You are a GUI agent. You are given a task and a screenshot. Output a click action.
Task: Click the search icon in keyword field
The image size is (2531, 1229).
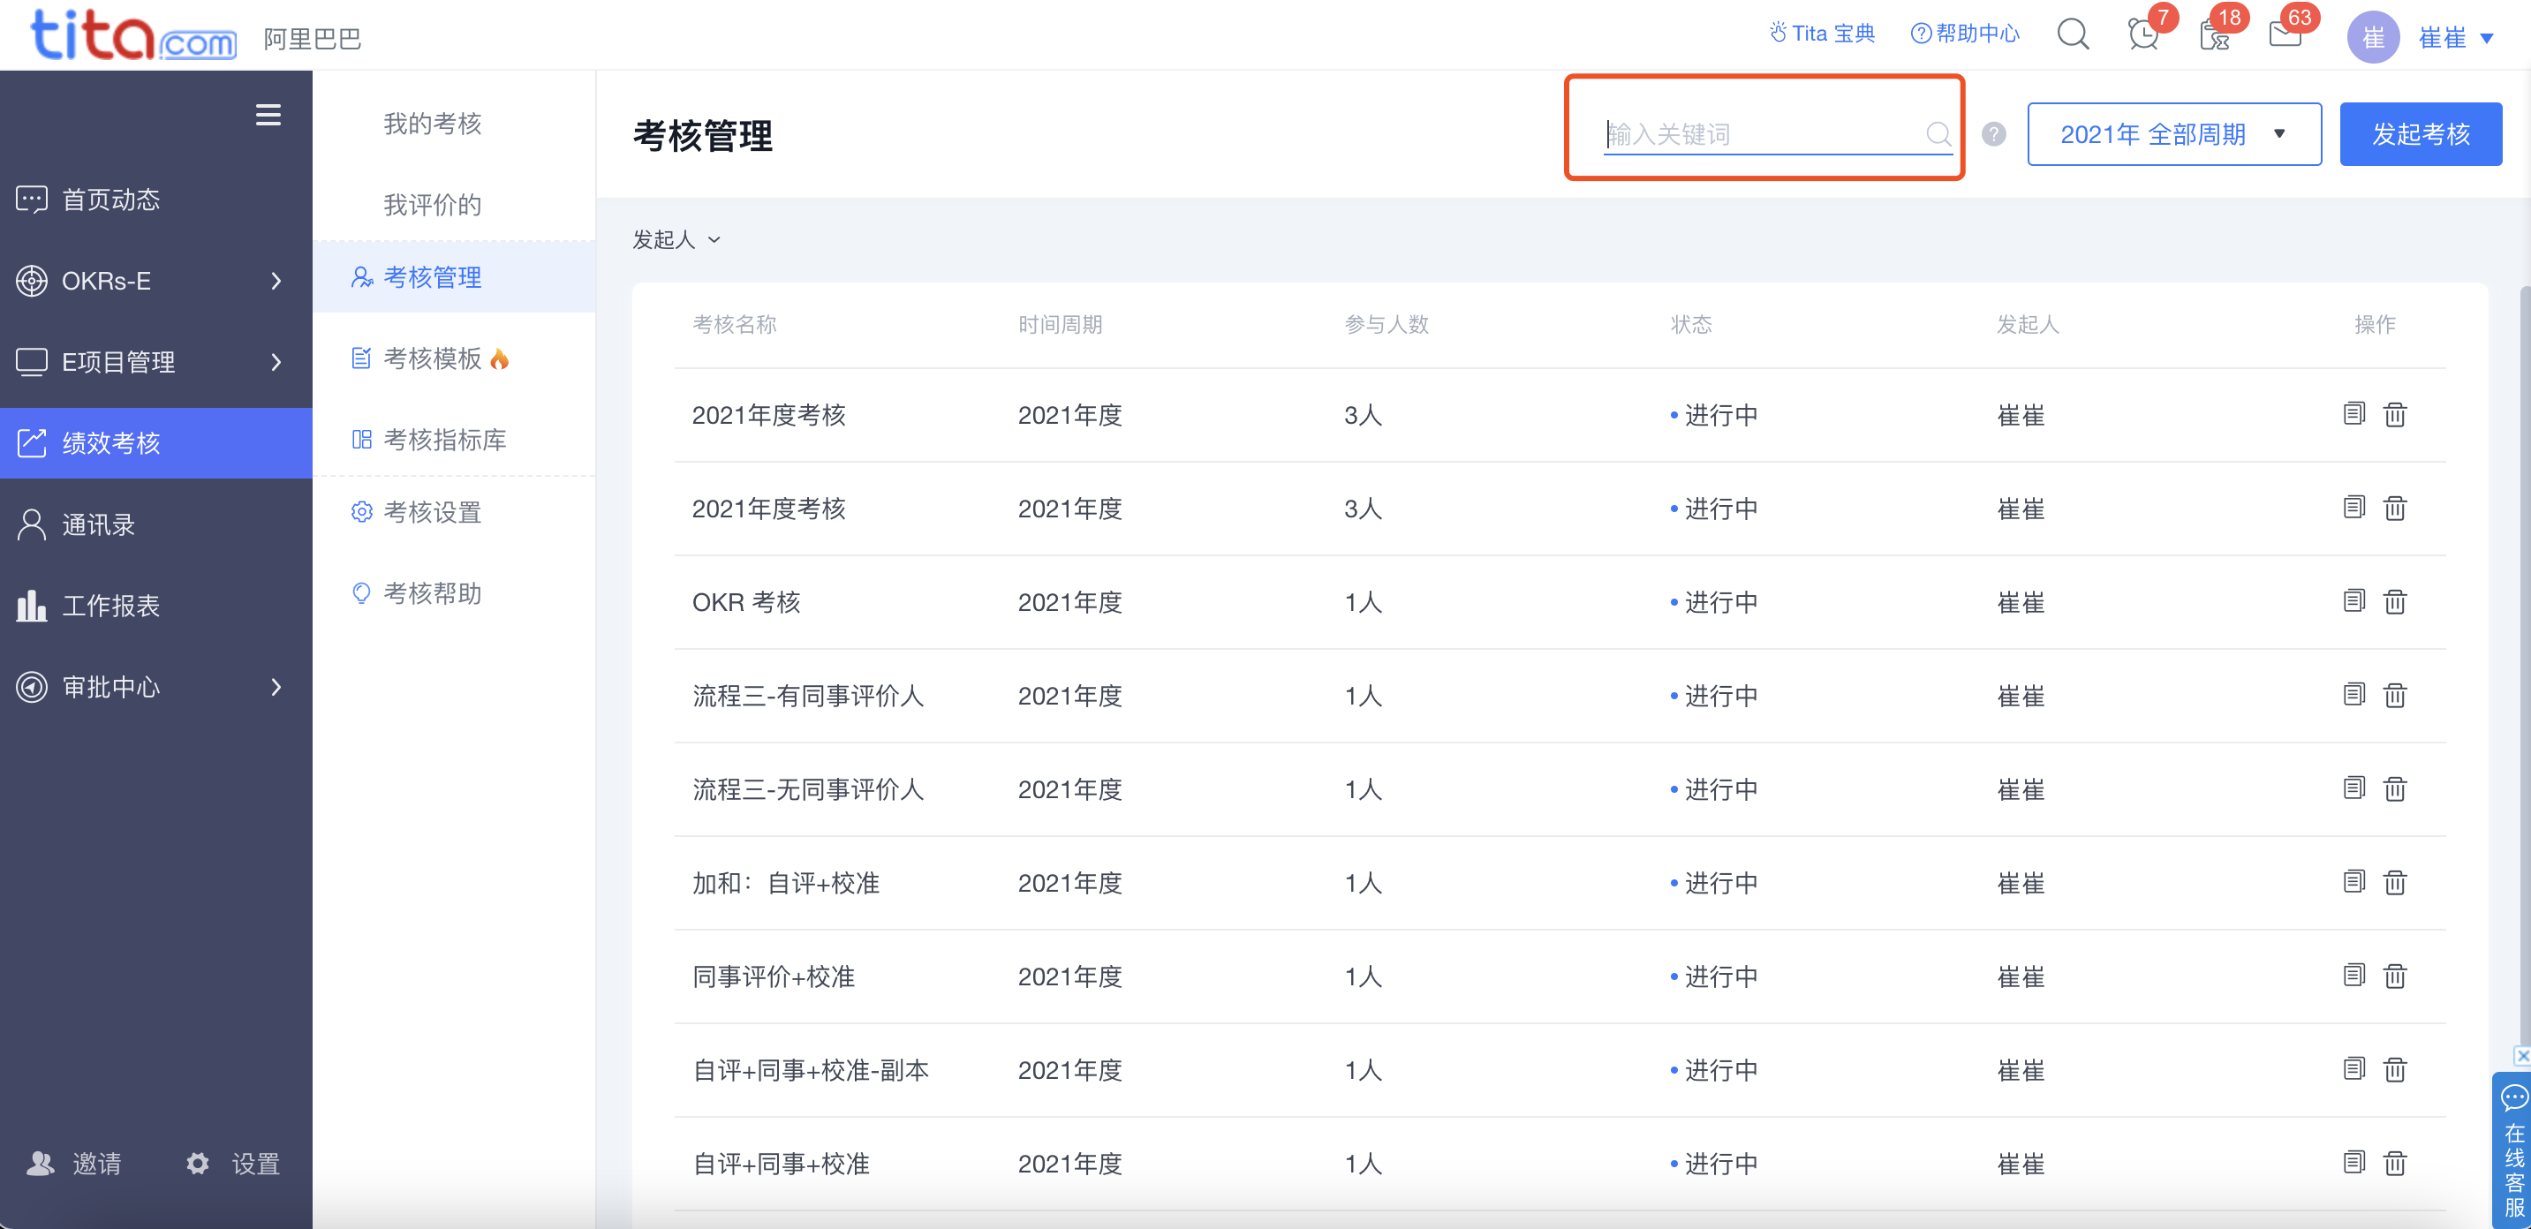point(1938,133)
